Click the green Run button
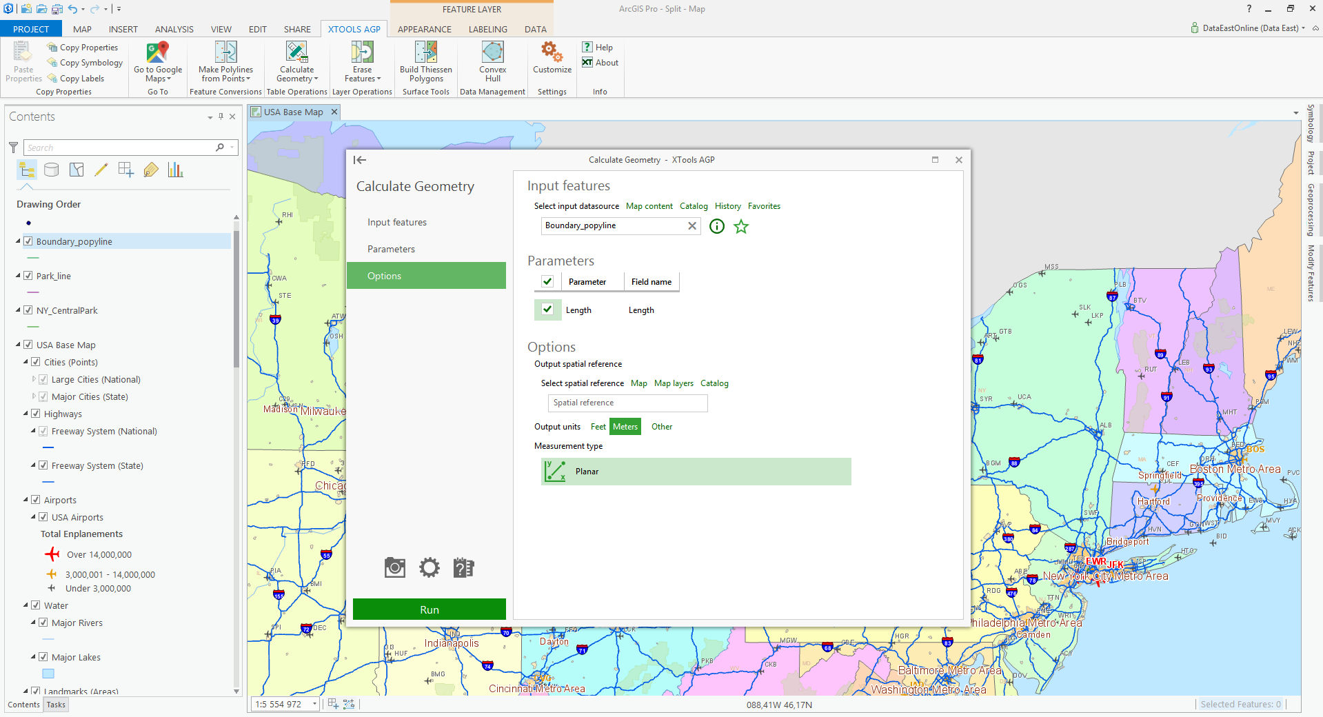1323x717 pixels. click(430, 609)
